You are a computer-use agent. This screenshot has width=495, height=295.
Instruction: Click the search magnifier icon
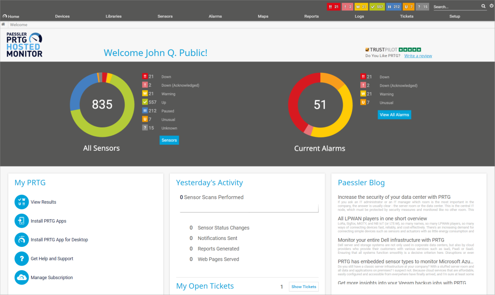(484, 6)
